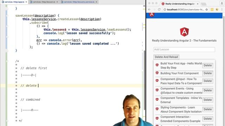Click the Angular icon beside Component Templates lesson
This screenshot has height=126, width=225.
pos(157,99)
